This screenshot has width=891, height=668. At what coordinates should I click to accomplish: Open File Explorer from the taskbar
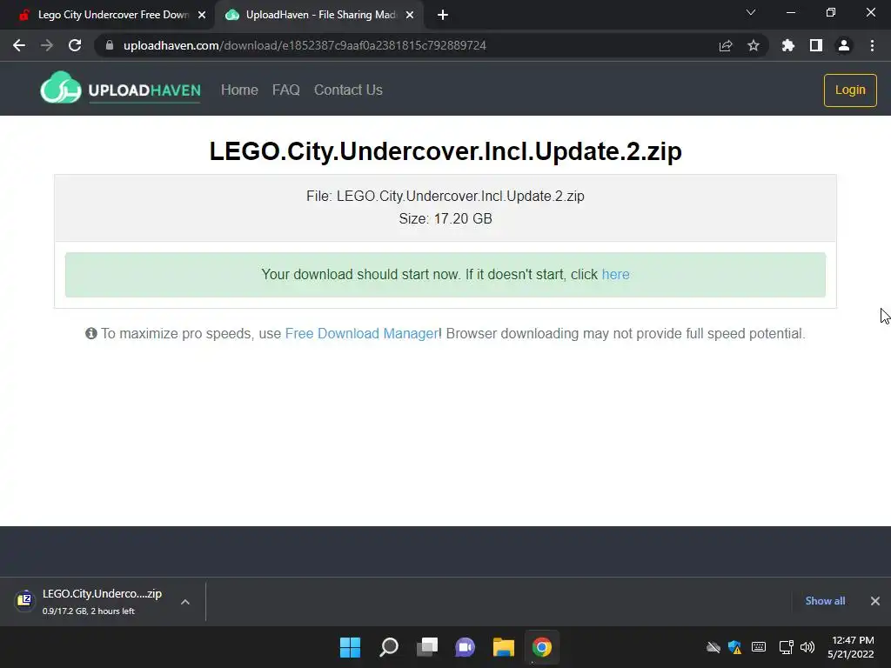(x=504, y=647)
